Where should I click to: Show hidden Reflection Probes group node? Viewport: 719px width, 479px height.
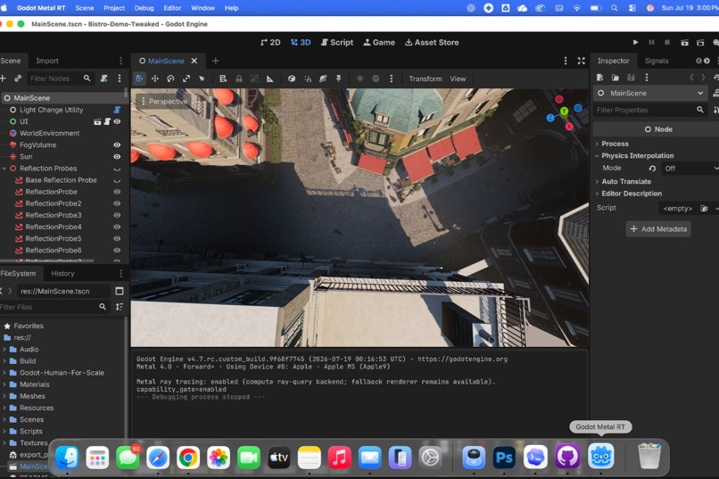click(x=117, y=169)
